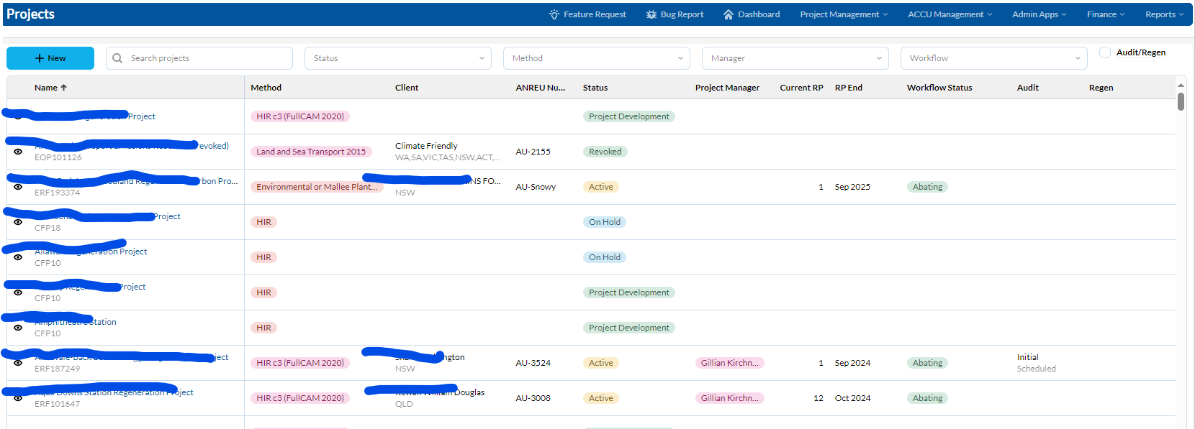Sort by Project Manager column header
This screenshot has height=429, width=1195.
727,88
